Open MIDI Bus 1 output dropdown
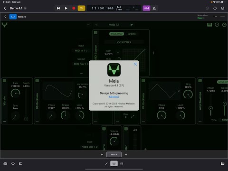Screen dimensions: 228x171 81,64
